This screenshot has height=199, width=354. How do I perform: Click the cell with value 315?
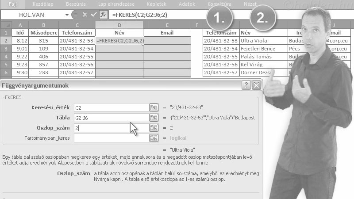(43, 41)
